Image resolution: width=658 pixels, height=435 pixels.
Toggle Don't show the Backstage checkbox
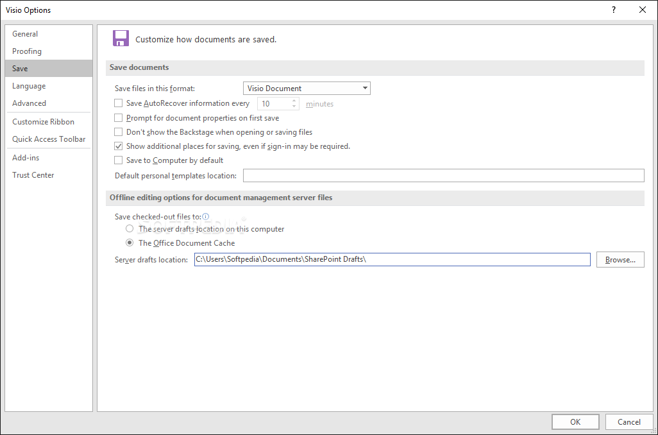point(118,132)
